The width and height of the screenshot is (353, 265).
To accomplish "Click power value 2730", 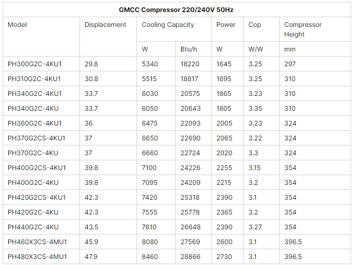I will click(224, 257).
